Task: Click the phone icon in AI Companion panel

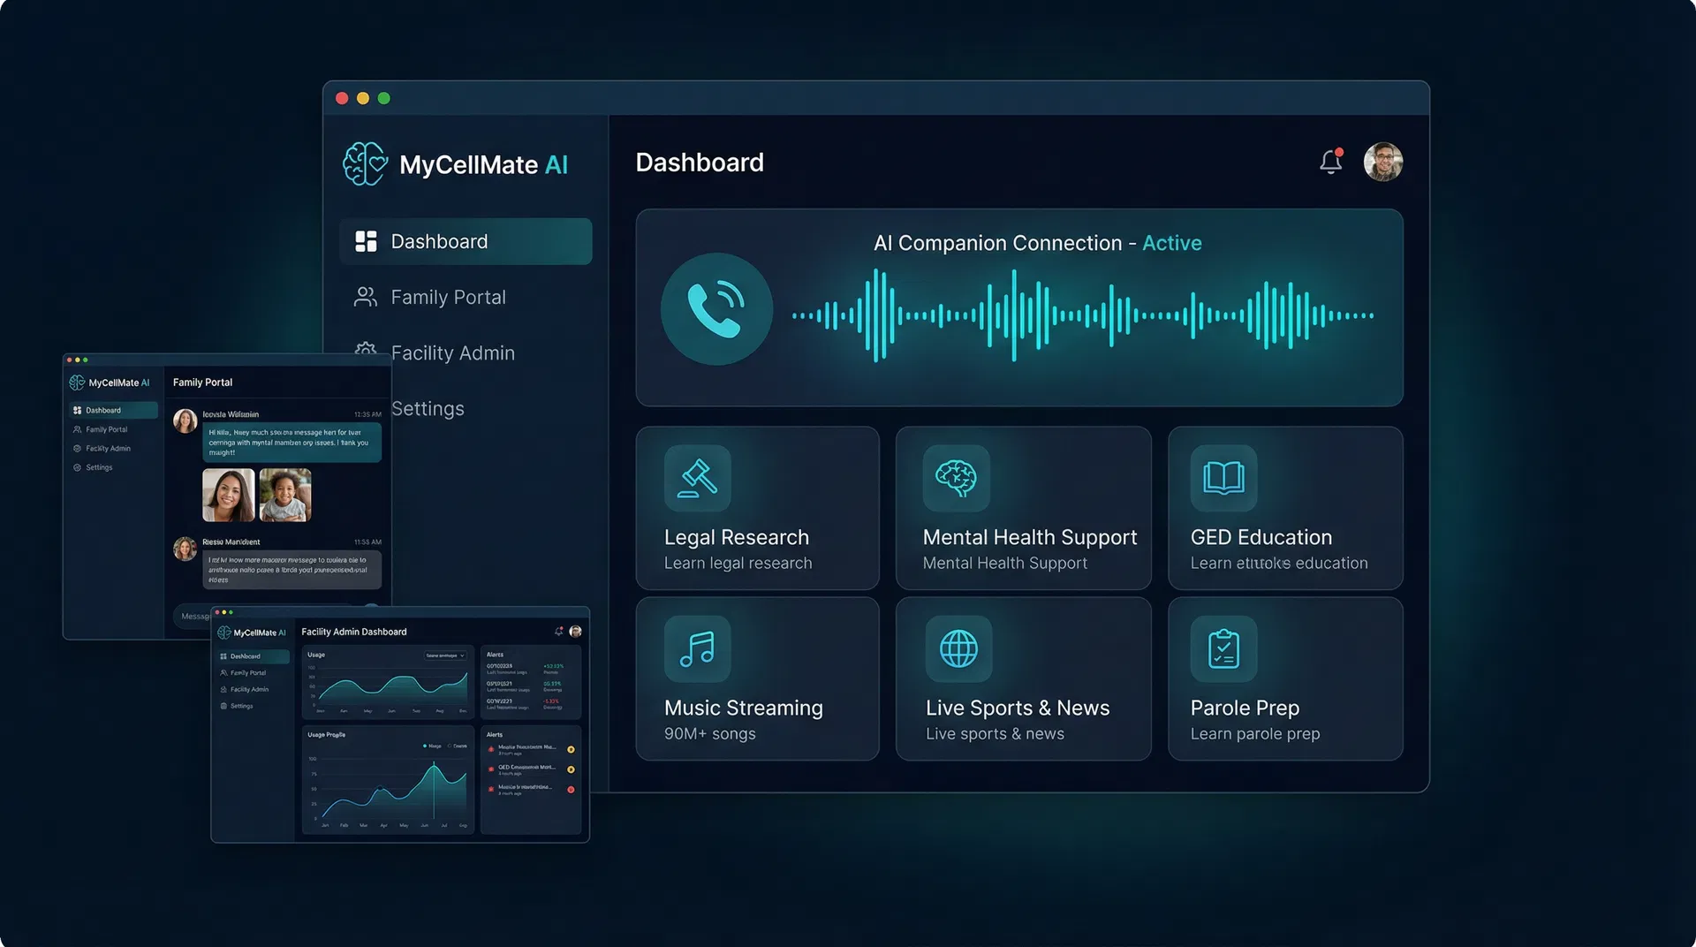Action: [x=716, y=309]
